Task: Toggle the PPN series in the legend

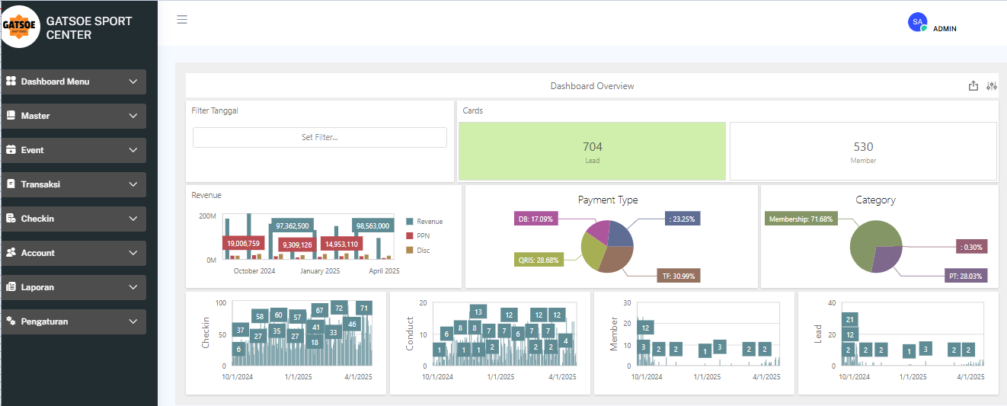Action: click(417, 236)
